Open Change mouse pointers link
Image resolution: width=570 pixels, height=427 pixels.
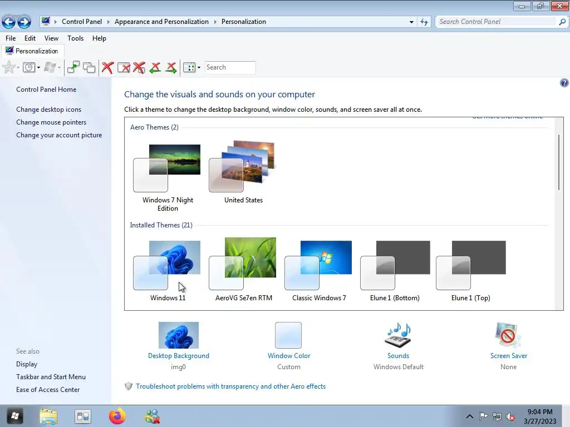pyautogui.click(x=51, y=122)
